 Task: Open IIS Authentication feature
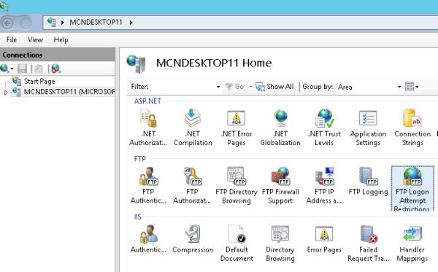tap(148, 239)
